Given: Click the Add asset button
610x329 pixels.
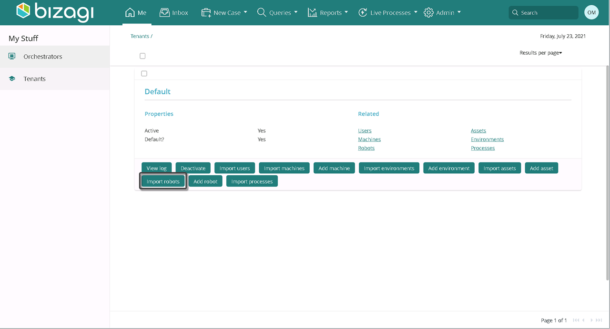Looking at the screenshot, I should (x=541, y=168).
